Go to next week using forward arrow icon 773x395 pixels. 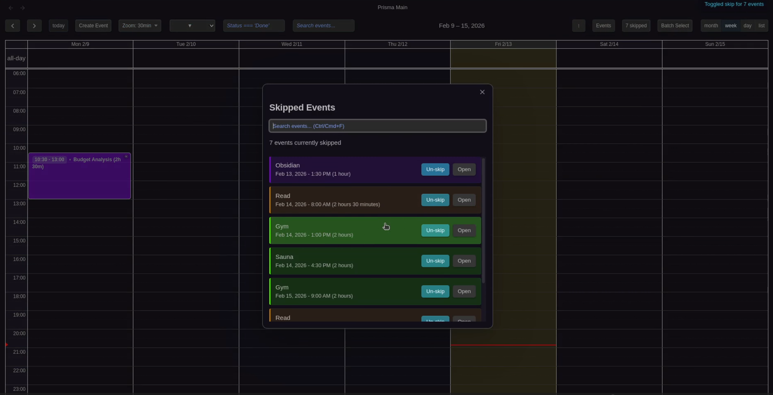point(23,8)
